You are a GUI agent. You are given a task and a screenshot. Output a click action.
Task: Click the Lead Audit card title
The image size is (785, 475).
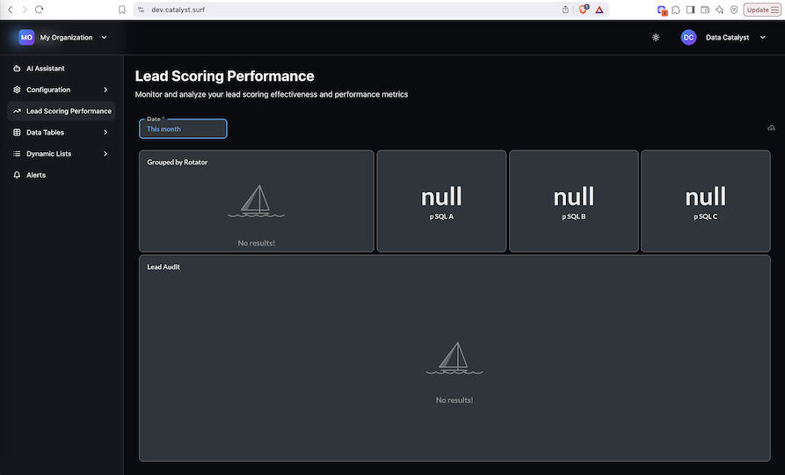point(164,267)
